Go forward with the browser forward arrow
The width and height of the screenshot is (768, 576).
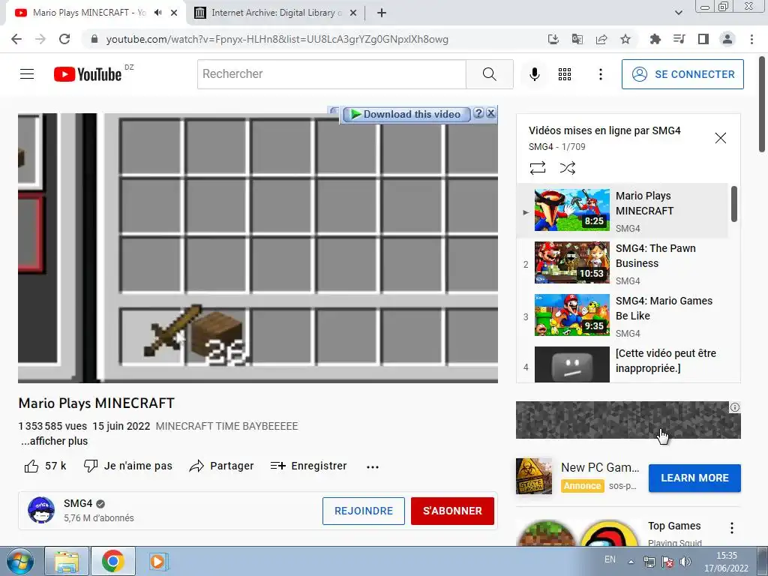click(x=40, y=39)
